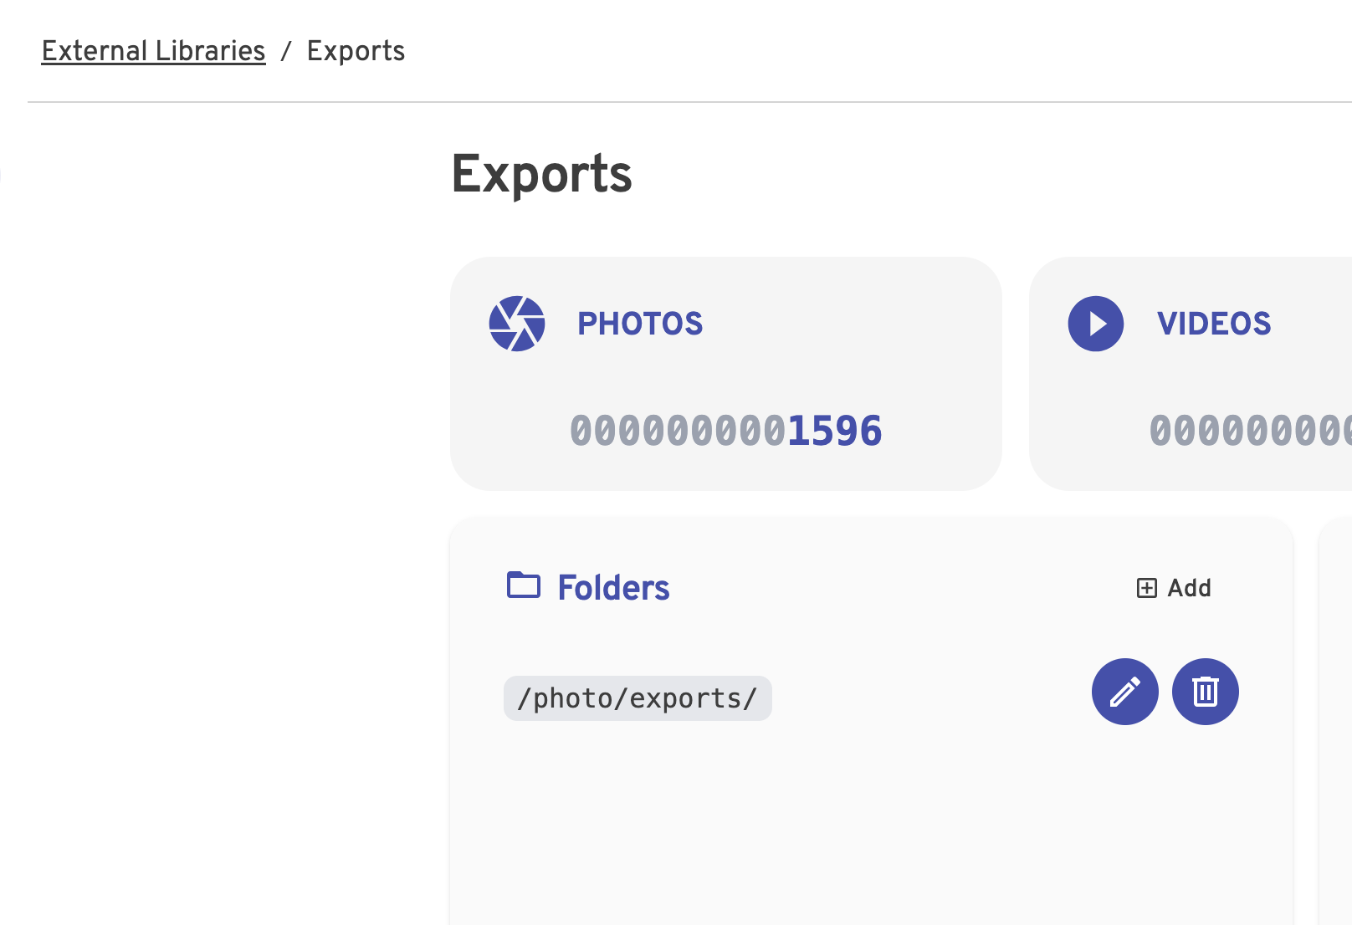Click the Videos play icon
This screenshot has height=925, width=1352.
(x=1095, y=324)
